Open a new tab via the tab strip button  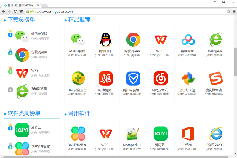point(44,5)
